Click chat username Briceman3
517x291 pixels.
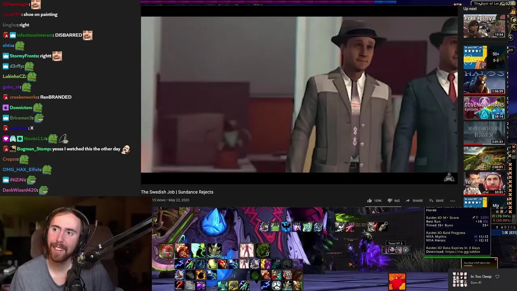tap(21, 118)
